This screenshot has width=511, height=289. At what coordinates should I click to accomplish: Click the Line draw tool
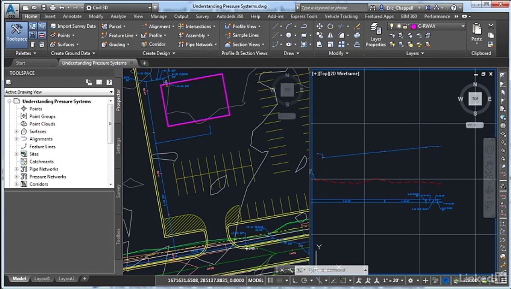tap(275, 26)
